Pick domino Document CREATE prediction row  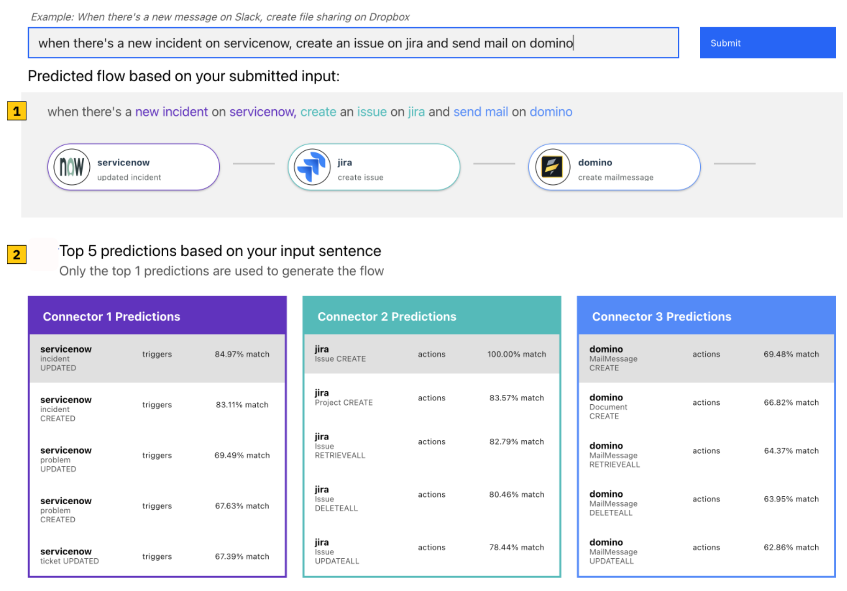(x=706, y=406)
